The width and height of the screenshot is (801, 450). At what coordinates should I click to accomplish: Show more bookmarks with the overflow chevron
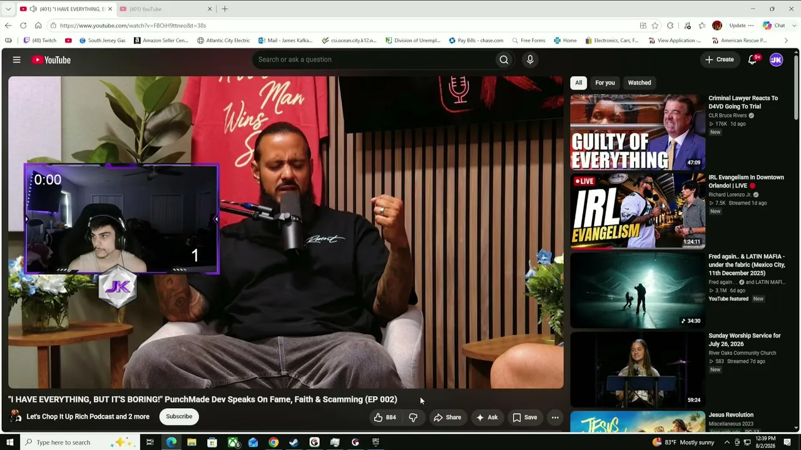pyautogui.click(x=787, y=41)
